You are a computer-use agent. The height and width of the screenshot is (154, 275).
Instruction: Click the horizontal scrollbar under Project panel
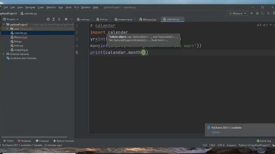[34, 137]
